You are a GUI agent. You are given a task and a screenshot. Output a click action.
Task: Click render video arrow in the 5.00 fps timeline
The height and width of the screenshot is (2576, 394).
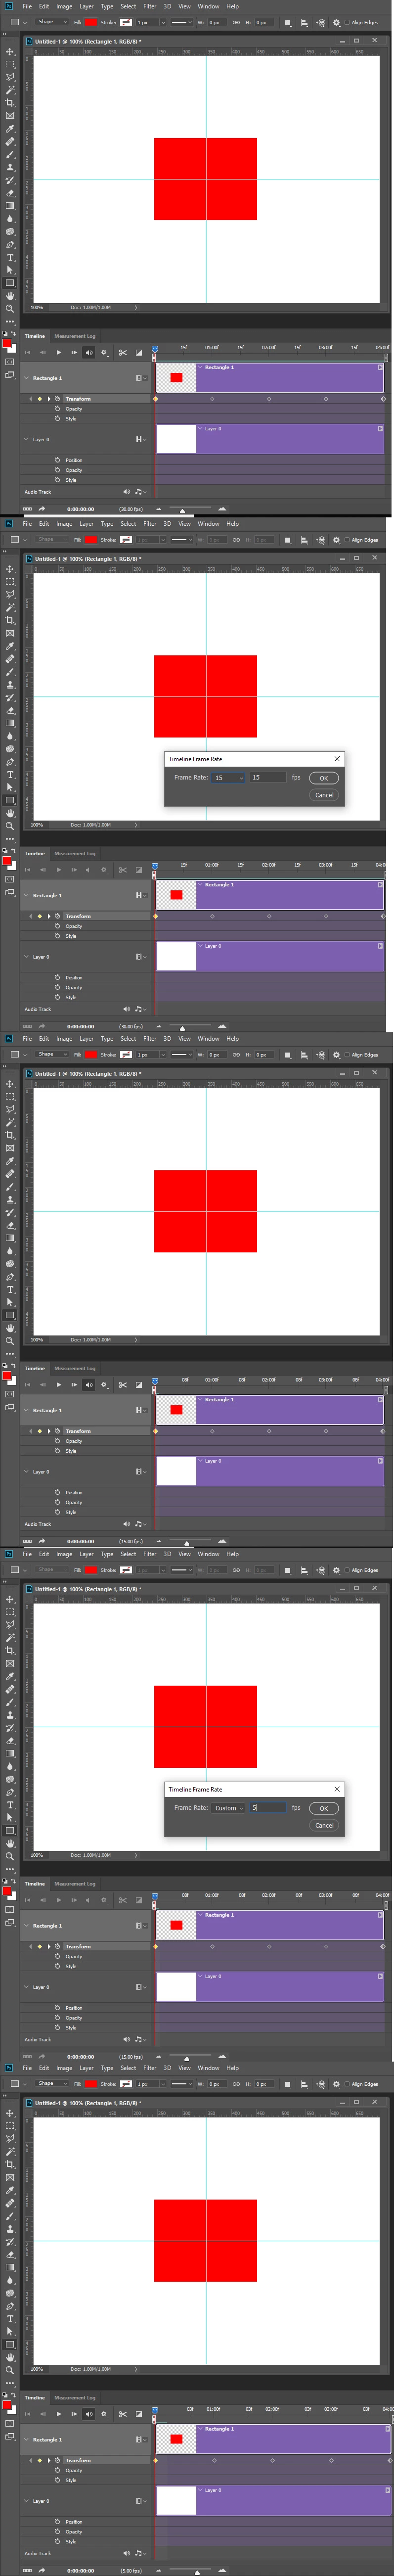(x=42, y=2570)
